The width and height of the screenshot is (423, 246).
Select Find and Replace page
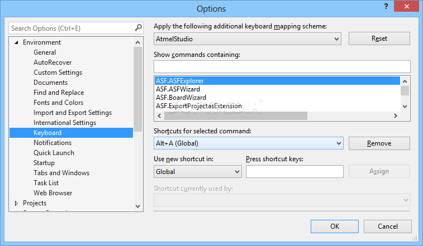[59, 93]
